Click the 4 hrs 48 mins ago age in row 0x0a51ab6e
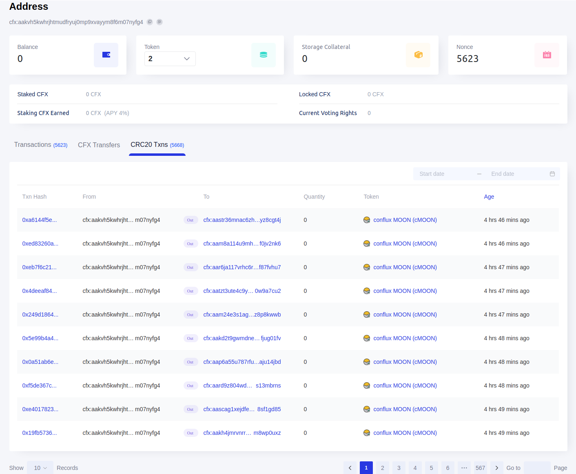The image size is (576, 474). tap(507, 362)
